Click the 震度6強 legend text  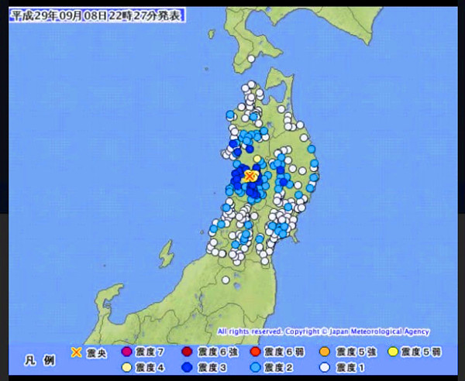(218, 352)
